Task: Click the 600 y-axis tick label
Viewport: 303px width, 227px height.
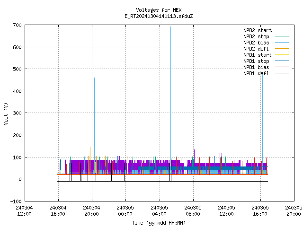Action: 17,47
